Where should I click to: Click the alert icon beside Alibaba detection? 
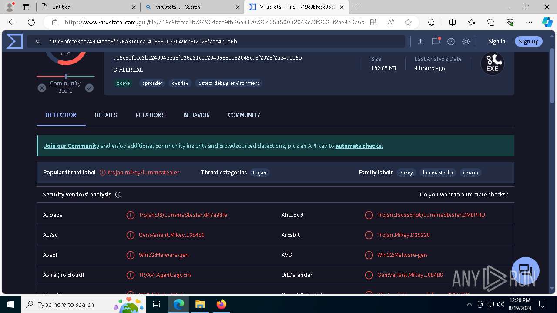tap(130, 215)
